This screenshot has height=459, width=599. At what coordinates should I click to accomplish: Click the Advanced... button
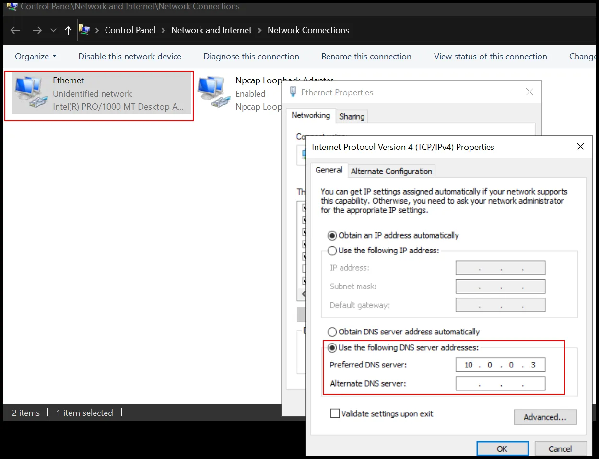tap(545, 417)
